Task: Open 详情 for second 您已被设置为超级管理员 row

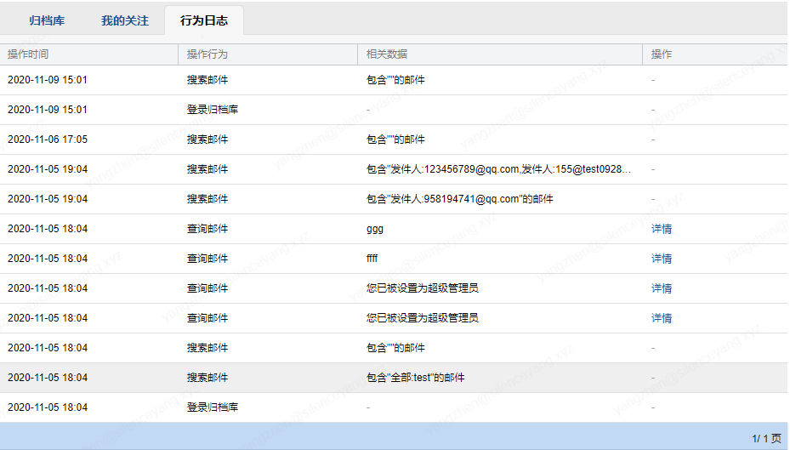Action: tap(662, 318)
